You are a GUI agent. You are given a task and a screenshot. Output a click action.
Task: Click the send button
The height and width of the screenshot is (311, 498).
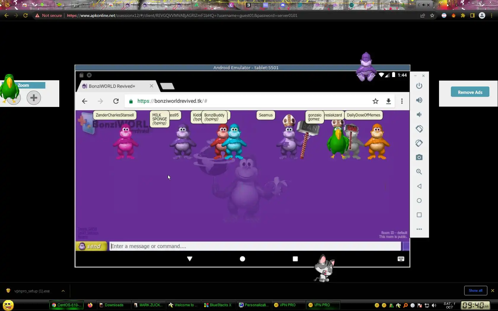[x=91, y=246]
